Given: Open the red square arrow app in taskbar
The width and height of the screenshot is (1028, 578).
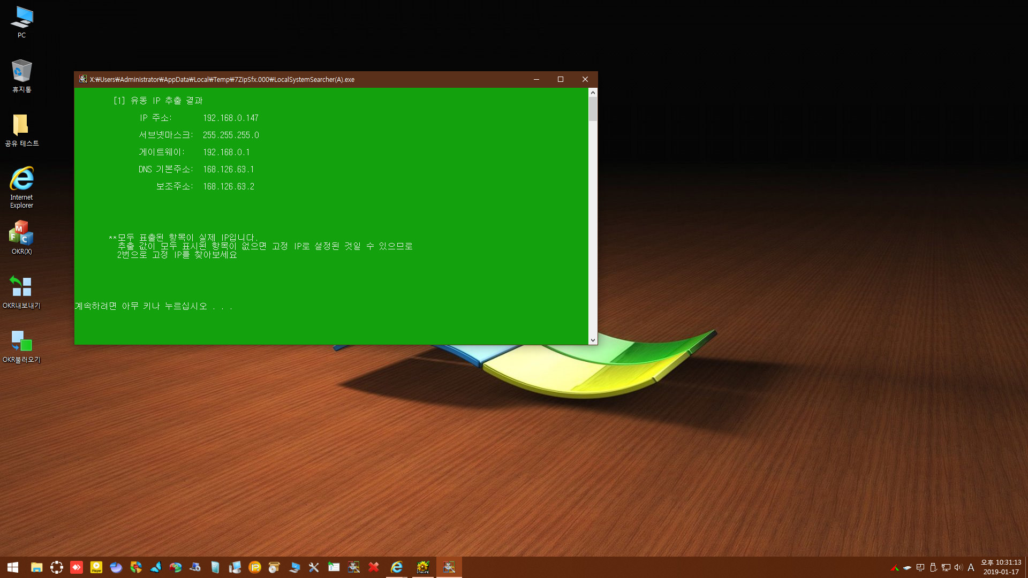Looking at the screenshot, I should pos(77,567).
